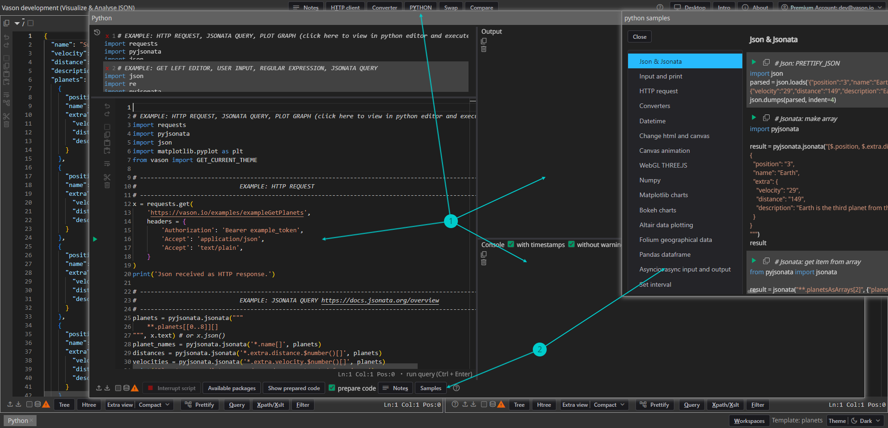This screenshot has width=888, height=428.
Task: Click Prettify in the left editor bottom bar
Action: (200, 405)
